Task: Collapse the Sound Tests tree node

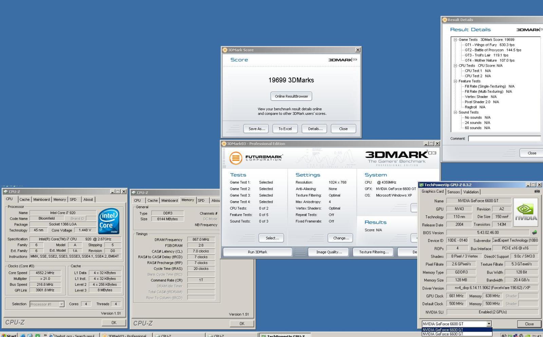Action: (455, 112)
